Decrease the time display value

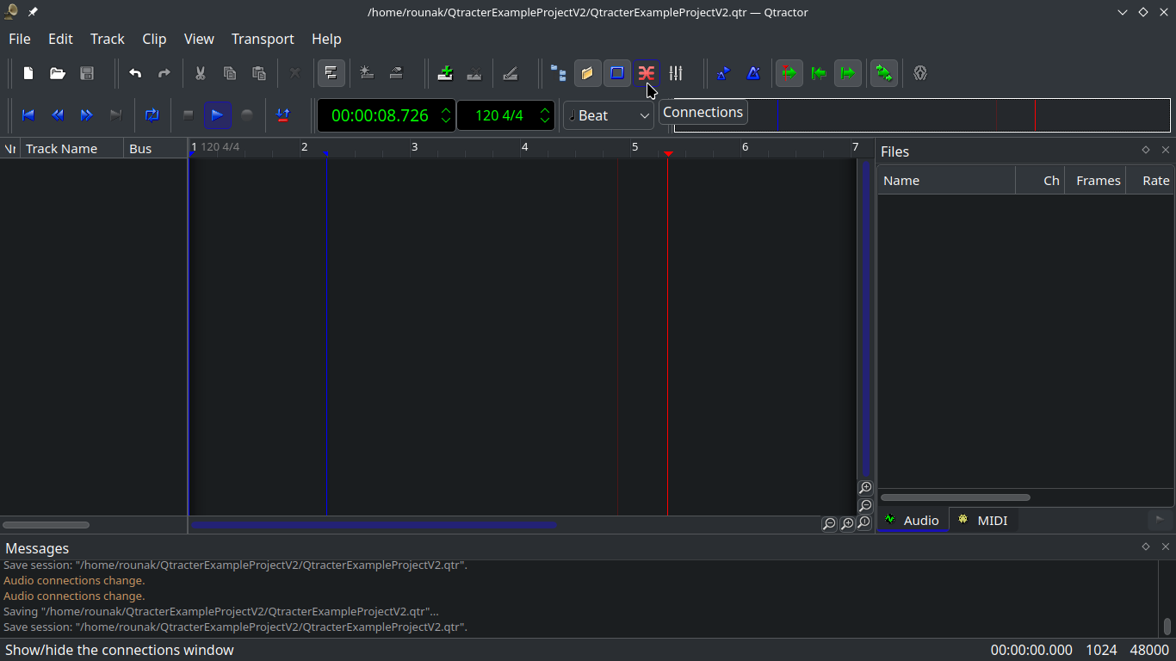pos(446,120)
